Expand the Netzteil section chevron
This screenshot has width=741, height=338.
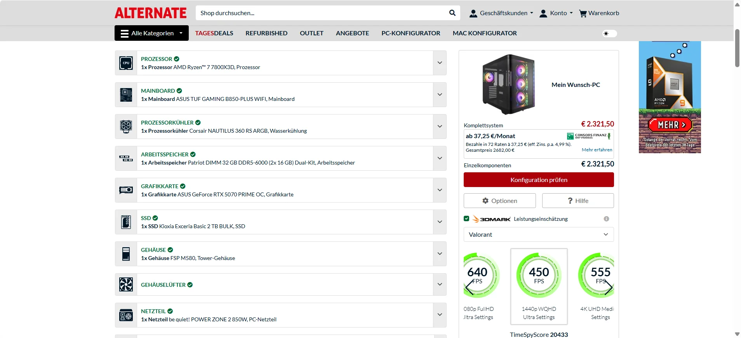[440, 315]
